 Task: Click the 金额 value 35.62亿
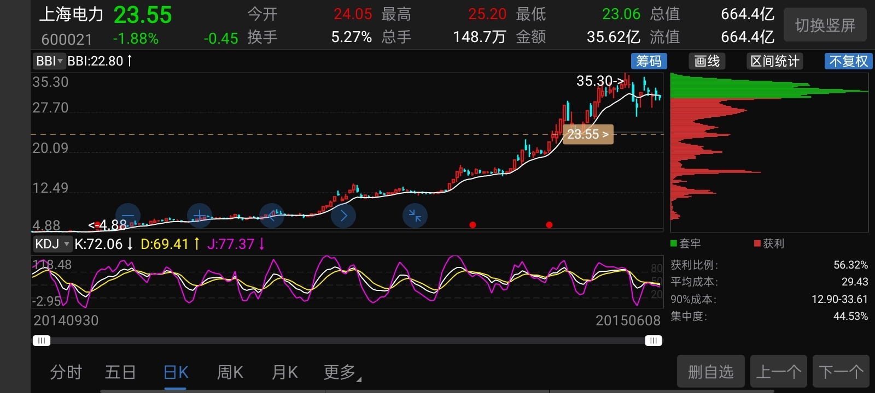click(x=614, y=37)
